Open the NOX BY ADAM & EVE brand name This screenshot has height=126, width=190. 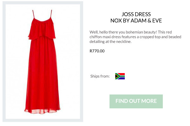(136, 20)
